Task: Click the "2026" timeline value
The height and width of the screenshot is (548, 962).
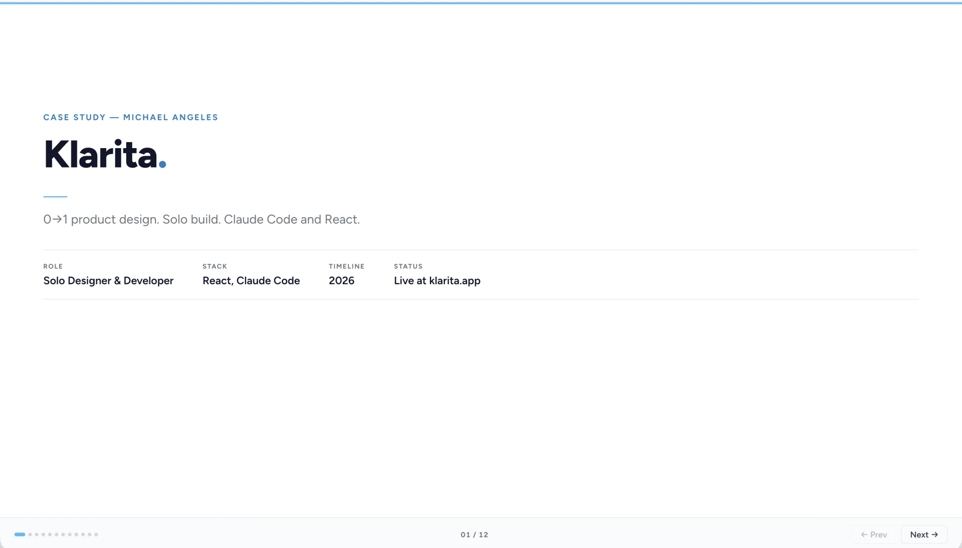Action: coord(342,281)
